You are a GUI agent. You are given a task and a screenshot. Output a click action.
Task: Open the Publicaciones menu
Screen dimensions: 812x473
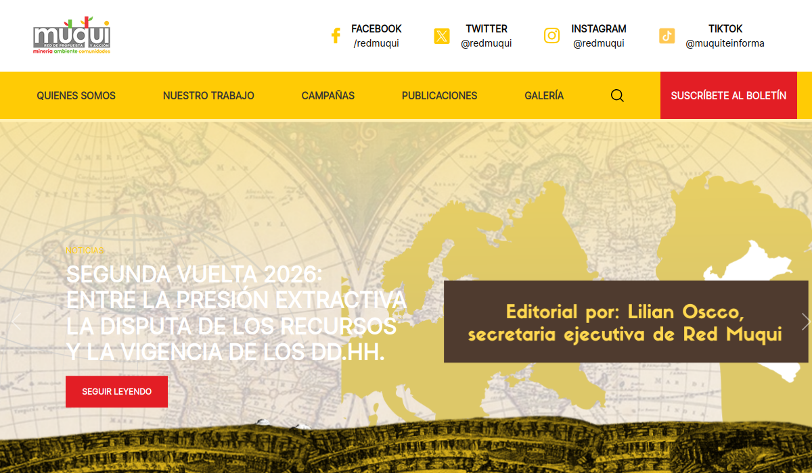(440, 96)
